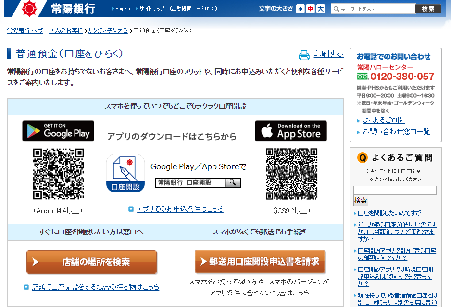This screenshot has height=307, width=451.
Task: Open FAQ 口座を開設したいのですが
Action: point(389,213)
